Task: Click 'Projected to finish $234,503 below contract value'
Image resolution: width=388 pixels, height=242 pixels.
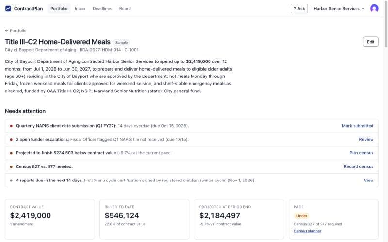Action: pos(66,153)
